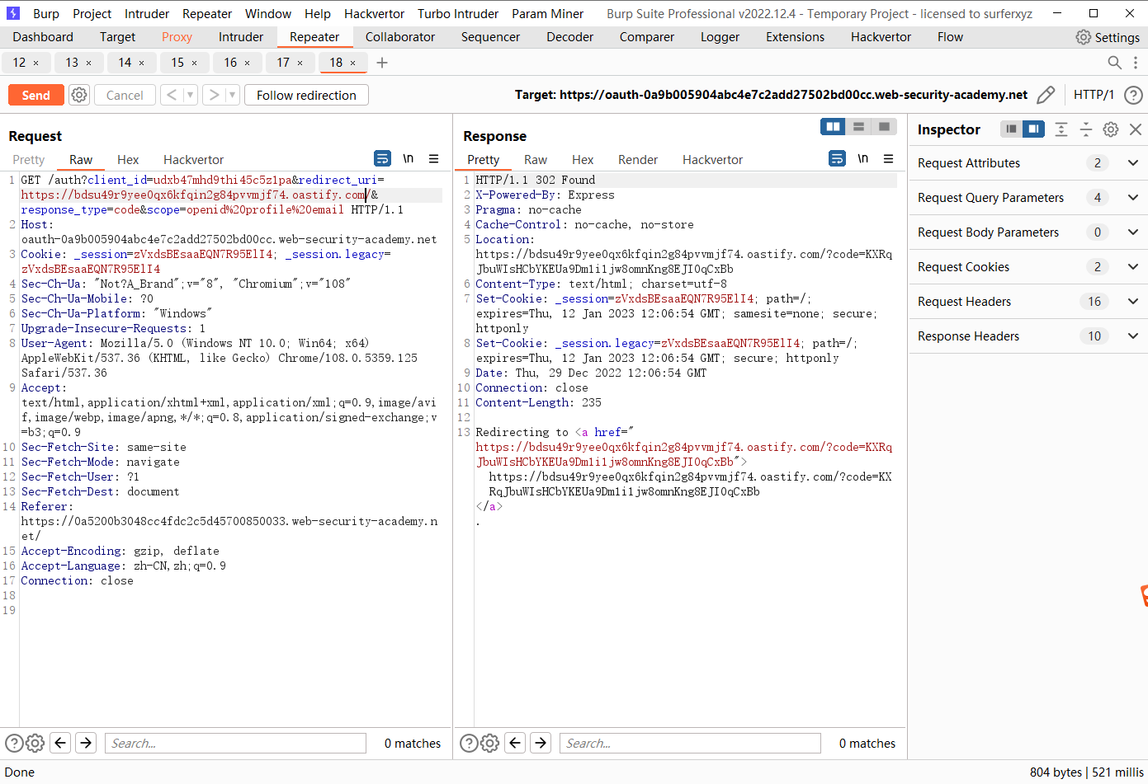1148x784 pixels.
Task: Open request Pretty view tab
Action: [x=29, y=160]
